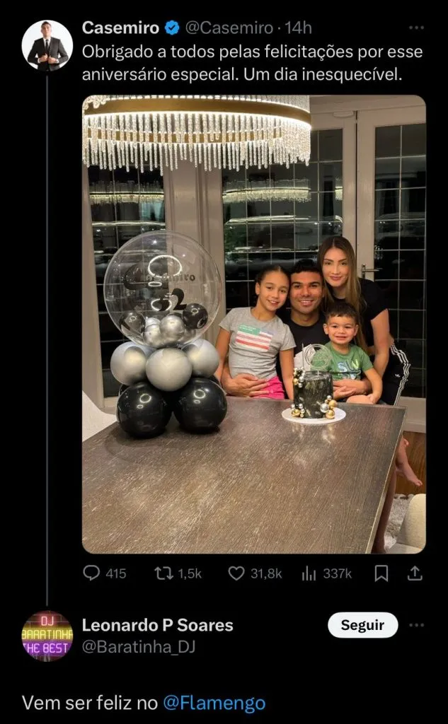Open the @Flamengo mention link

pos(214,703)
